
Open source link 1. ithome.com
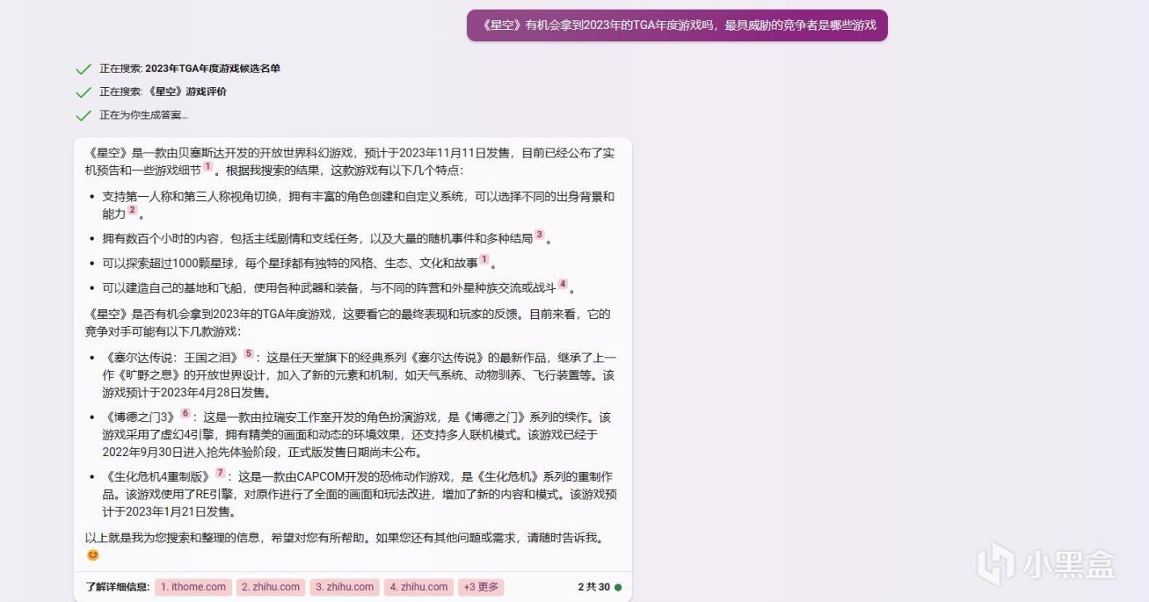click(193, 587)
